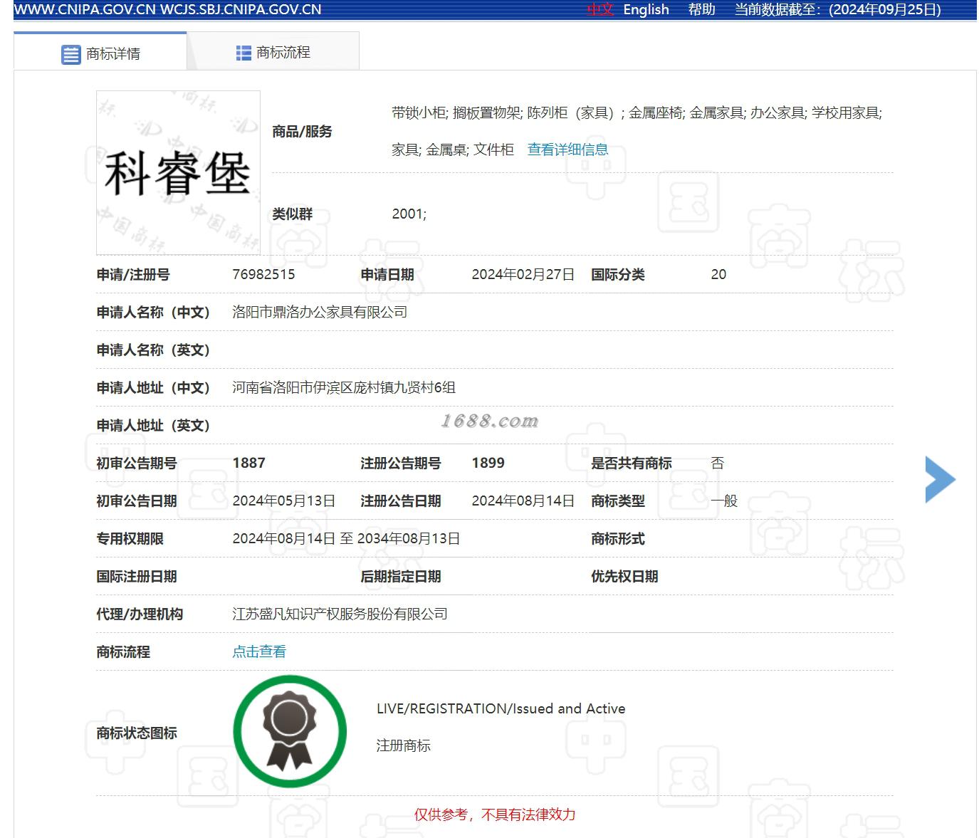Click the 申请/注册号 field label
The width and height of the screenshot is (979, 838).
coord(133,274)
